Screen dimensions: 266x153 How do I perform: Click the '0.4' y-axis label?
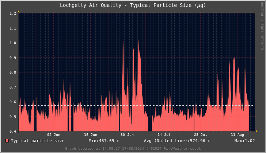click(x=13, y=132)
